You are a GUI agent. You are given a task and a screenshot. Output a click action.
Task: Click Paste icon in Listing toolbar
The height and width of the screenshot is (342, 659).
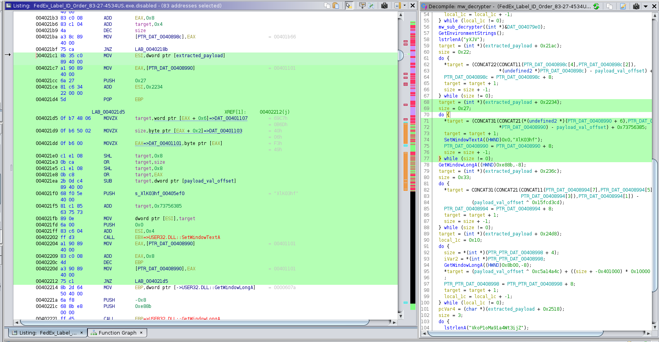click(336, 5)
